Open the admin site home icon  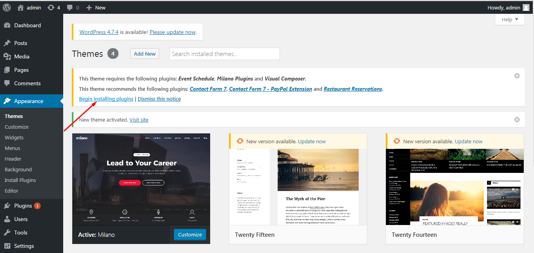click(x=21, y=7)
